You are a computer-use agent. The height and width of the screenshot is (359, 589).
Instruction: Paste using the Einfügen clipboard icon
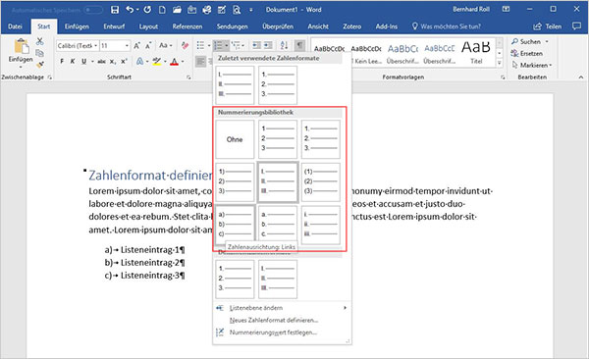21,51
